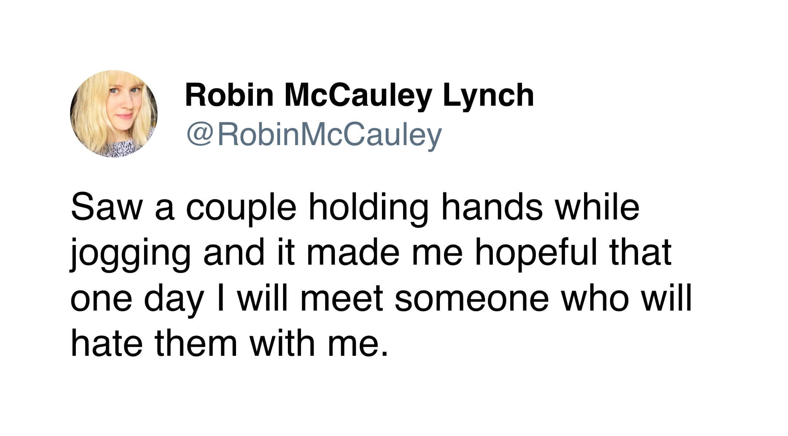Click the word "McCauley" in the display name

pyautogui.click(x=358, y=95)
